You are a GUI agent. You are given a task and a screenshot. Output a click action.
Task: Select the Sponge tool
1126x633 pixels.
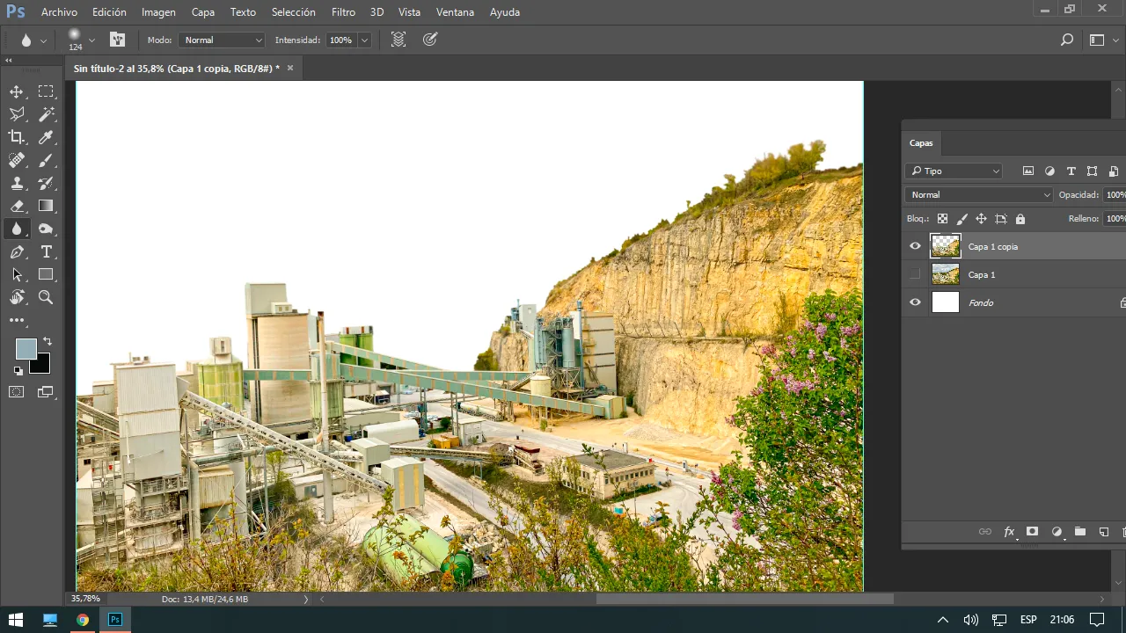pos(46,229)
